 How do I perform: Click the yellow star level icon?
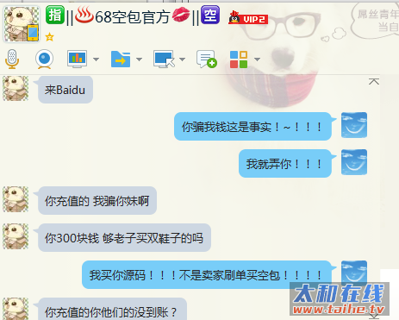tap(49, 37)
